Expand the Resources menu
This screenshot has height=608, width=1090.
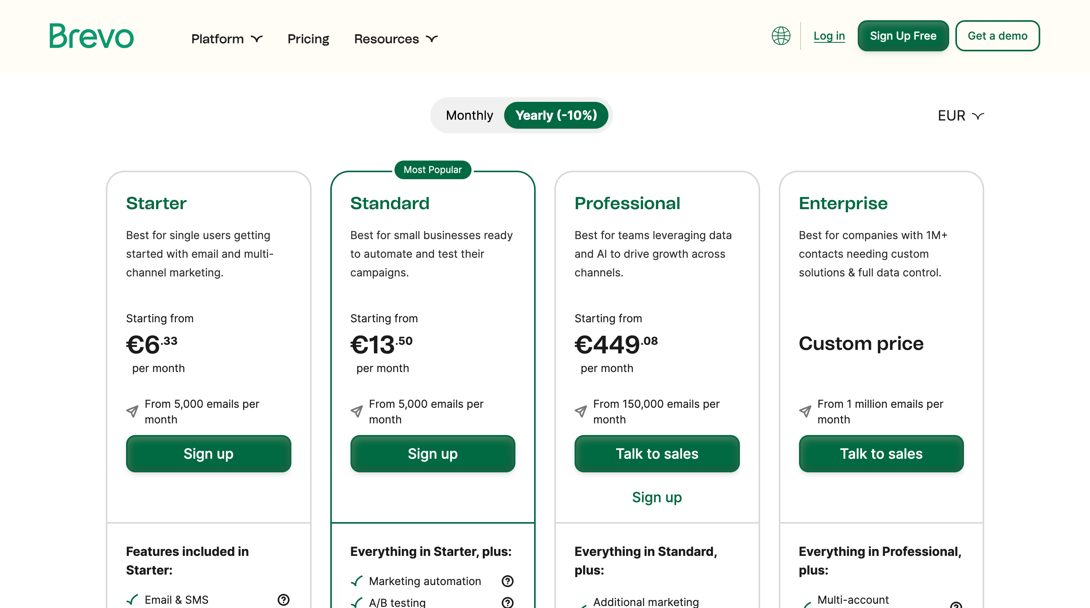click(396, 39)
